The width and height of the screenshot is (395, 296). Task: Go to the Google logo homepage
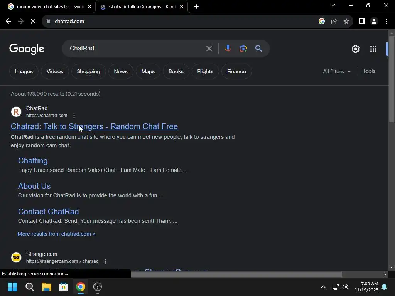point(27,49)
